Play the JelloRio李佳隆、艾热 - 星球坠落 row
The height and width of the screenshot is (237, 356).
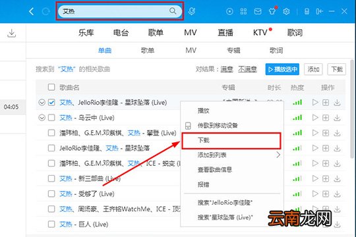point(315,148)
